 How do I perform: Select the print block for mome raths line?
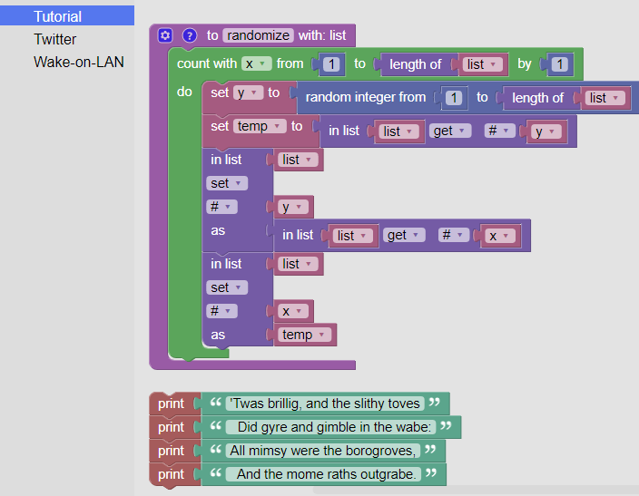172,474
